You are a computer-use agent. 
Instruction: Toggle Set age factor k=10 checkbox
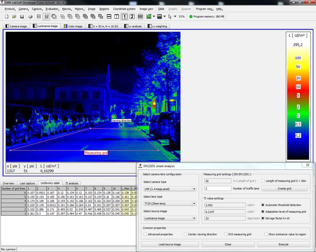(263, 218)
